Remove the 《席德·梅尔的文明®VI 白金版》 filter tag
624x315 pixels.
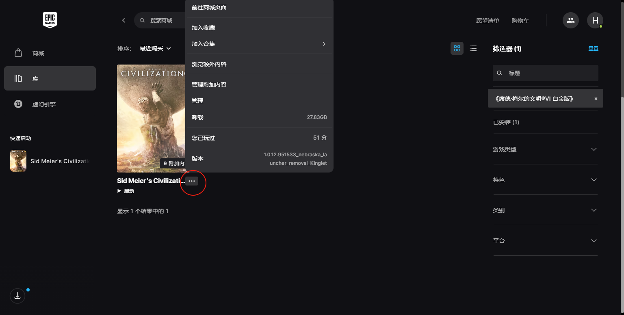coord(596,99)
